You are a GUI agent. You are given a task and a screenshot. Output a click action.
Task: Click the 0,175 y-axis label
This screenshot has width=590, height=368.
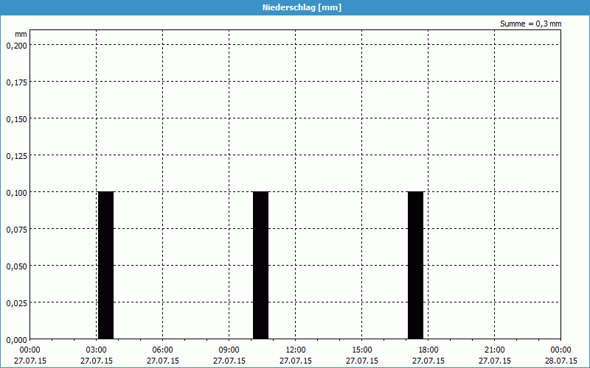point(15,82)
